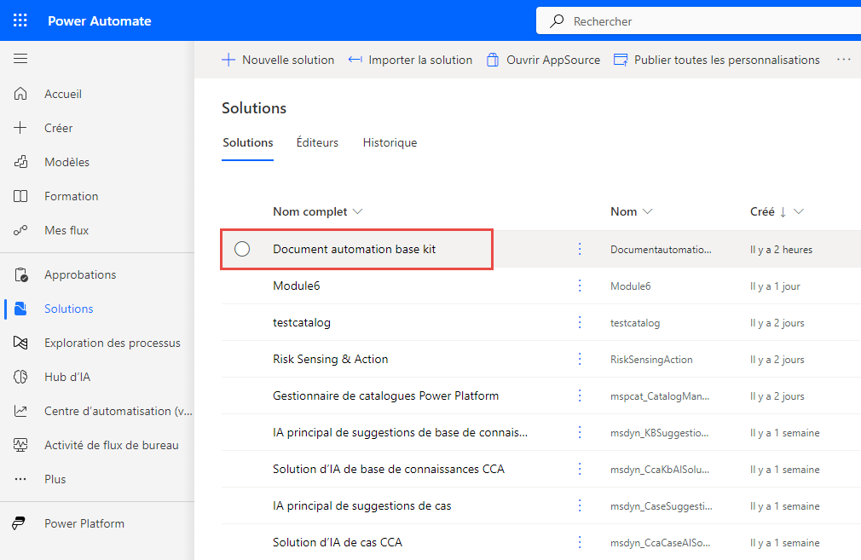Open the Risk Sensing & Action solution

pos(331,359)
